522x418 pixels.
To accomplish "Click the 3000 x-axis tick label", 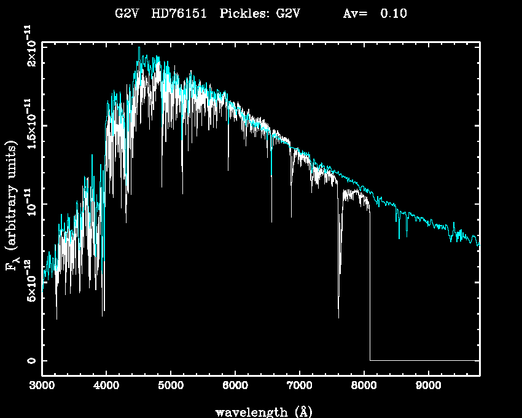I will (42, 386).
